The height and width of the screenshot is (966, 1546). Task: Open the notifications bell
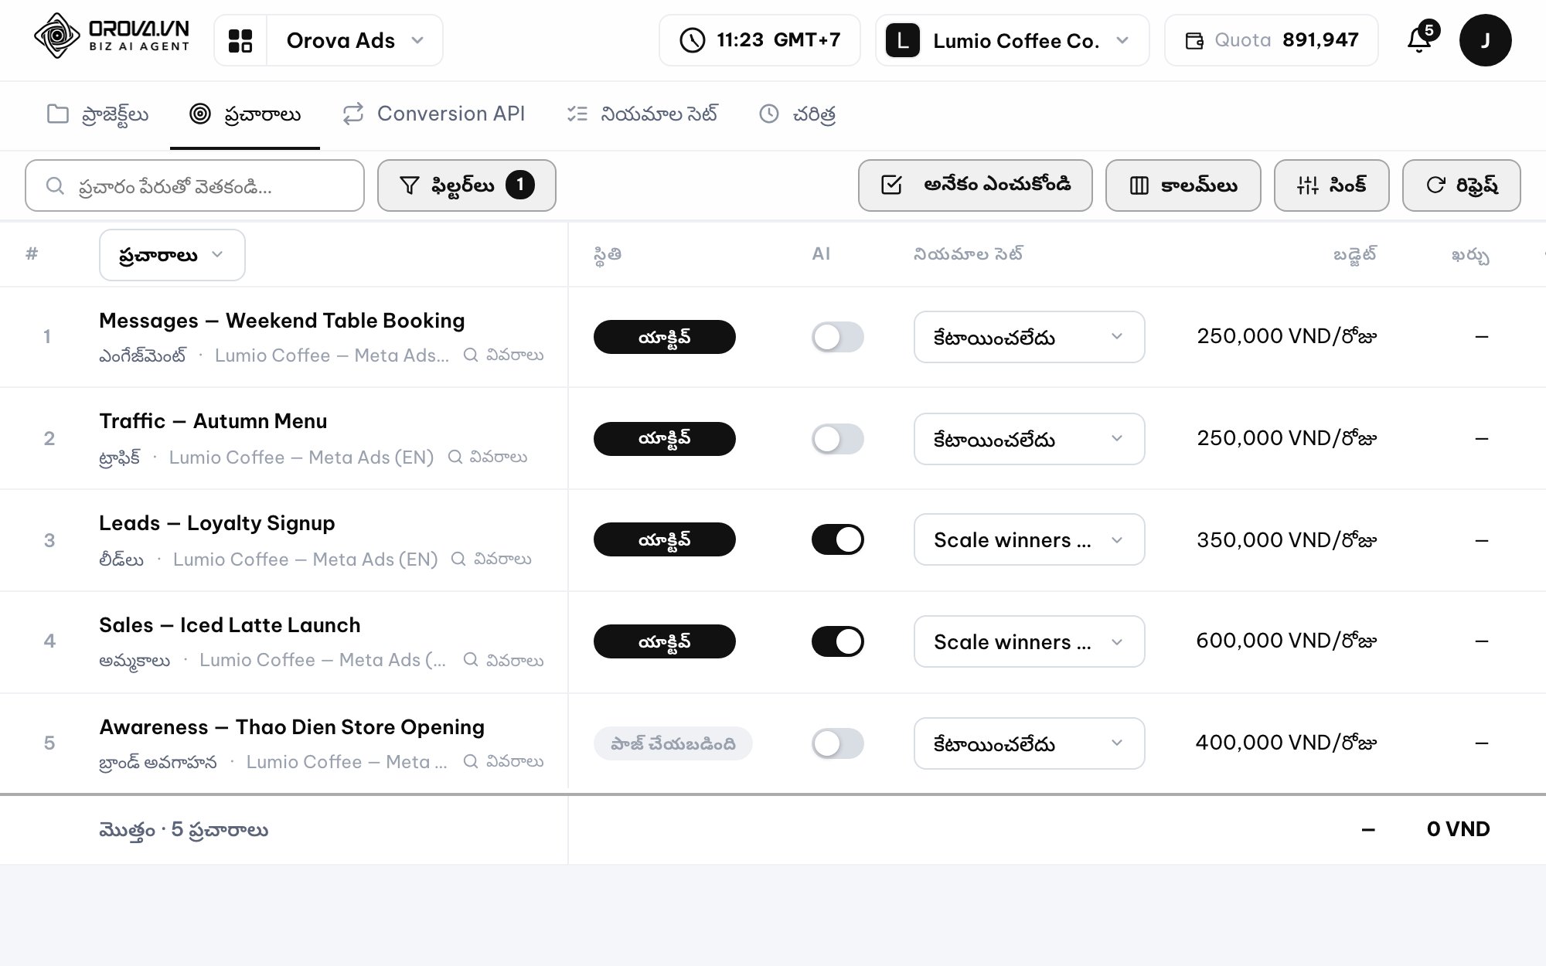click(1421, 39)
